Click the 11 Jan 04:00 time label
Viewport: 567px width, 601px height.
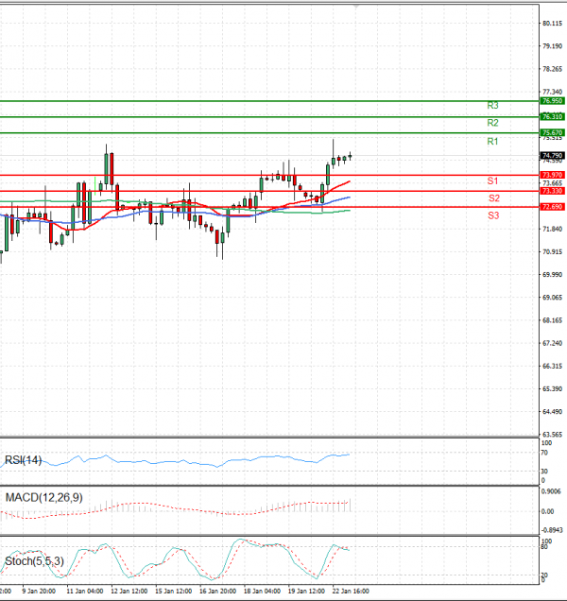click(85, 591)
